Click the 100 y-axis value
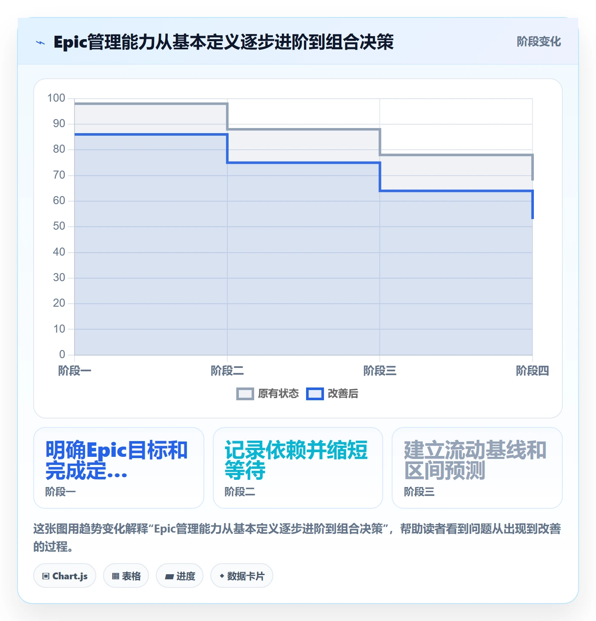Viewport: 596px width, 621px height. [x=56, y=98]
